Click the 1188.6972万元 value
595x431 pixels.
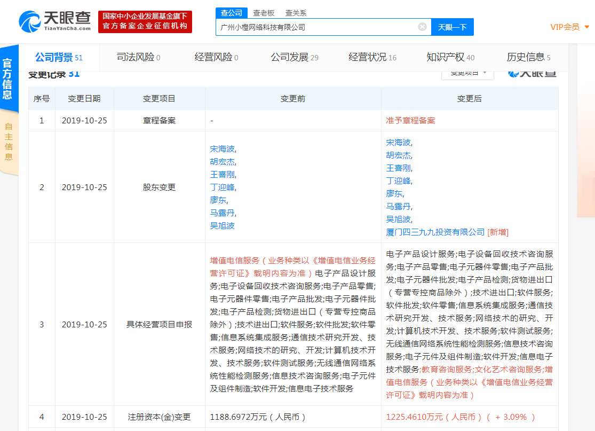pyautogui.click(x=258, y=417)
